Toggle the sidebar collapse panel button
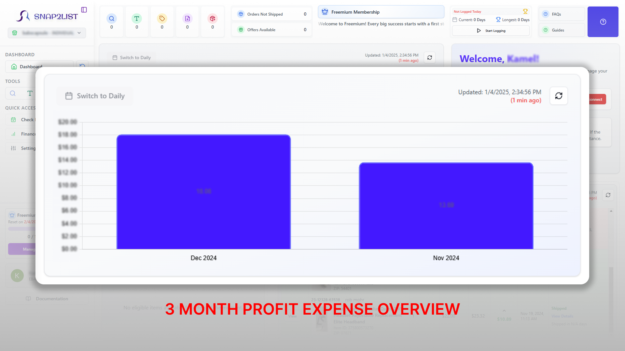The width and height of the screenshot is (625, 351). pos(84,10)
